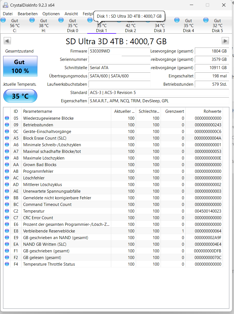The image size is (234, 314).
Task: Sort by the Rohwerte column header
Action: (x=204, y=111)
